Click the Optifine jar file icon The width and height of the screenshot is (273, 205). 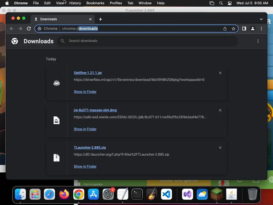[x=57, y=83]
